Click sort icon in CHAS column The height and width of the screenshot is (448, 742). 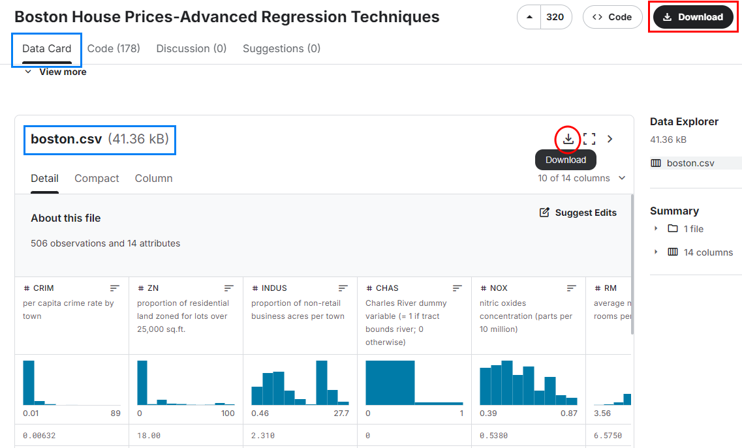pos(457,288)
